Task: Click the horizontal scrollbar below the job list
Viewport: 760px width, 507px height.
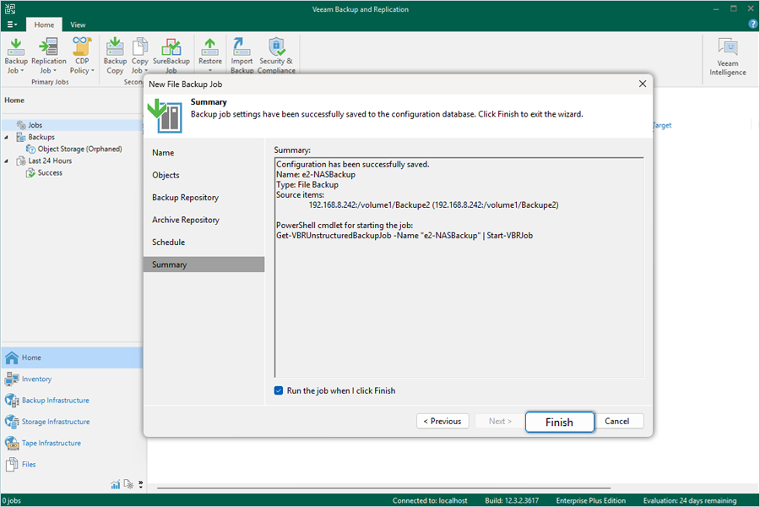Action: tap(384, 488)
